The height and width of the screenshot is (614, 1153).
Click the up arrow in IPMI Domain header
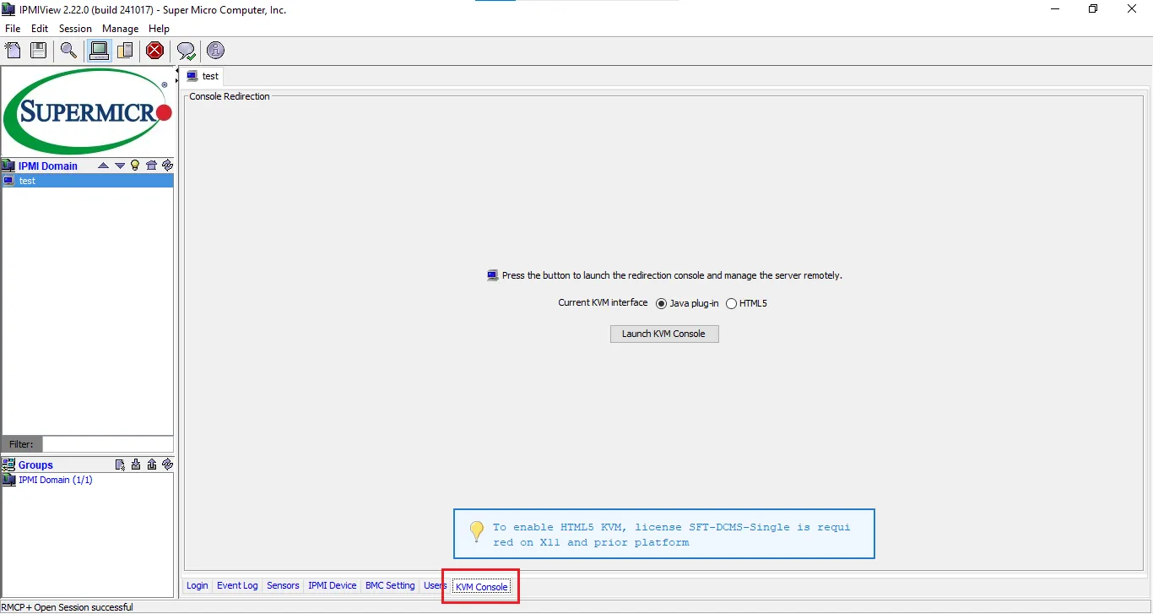pos(103,166)
